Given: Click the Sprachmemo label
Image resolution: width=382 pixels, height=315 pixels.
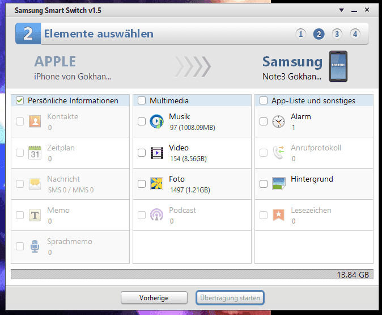Looking at the screenshot, I should 70,242.
